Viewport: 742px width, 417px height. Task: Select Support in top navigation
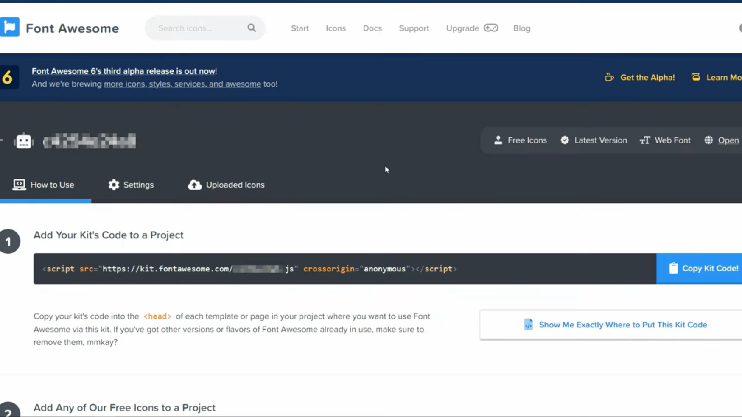click(414, 28)
